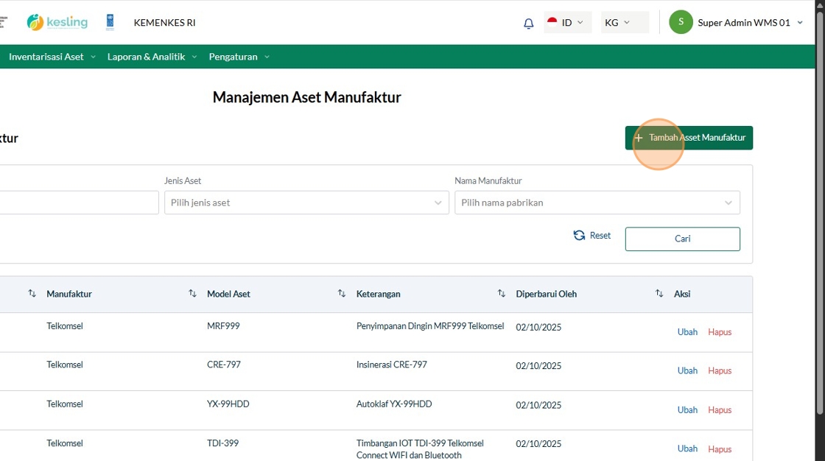Sort by Diperbarui Oleh column icon
Viewport: 825px width, 461px height.
502,294
